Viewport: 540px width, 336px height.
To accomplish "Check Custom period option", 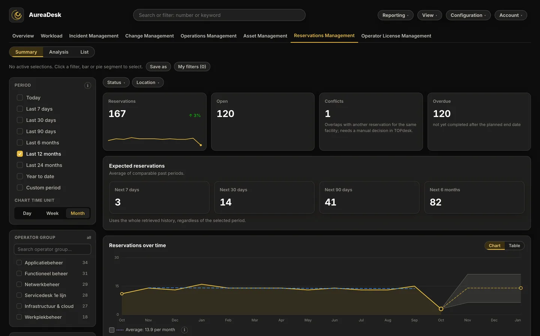I will (20, 187).
